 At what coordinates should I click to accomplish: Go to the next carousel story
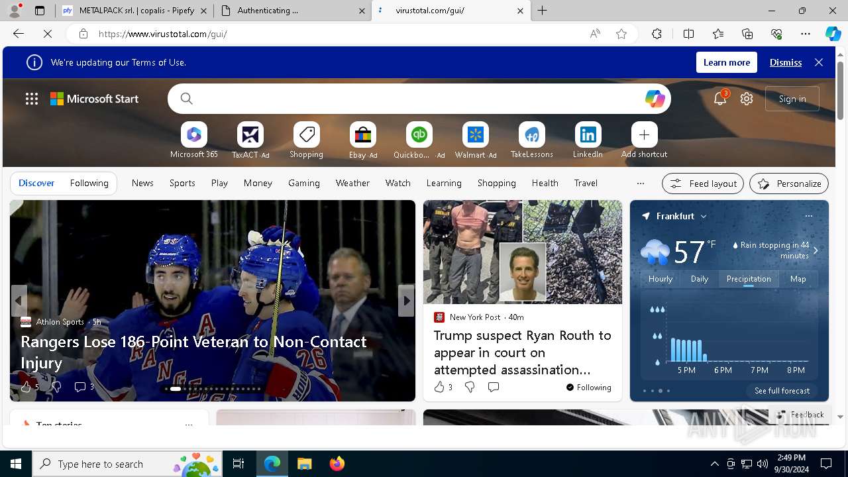point(406,301)
